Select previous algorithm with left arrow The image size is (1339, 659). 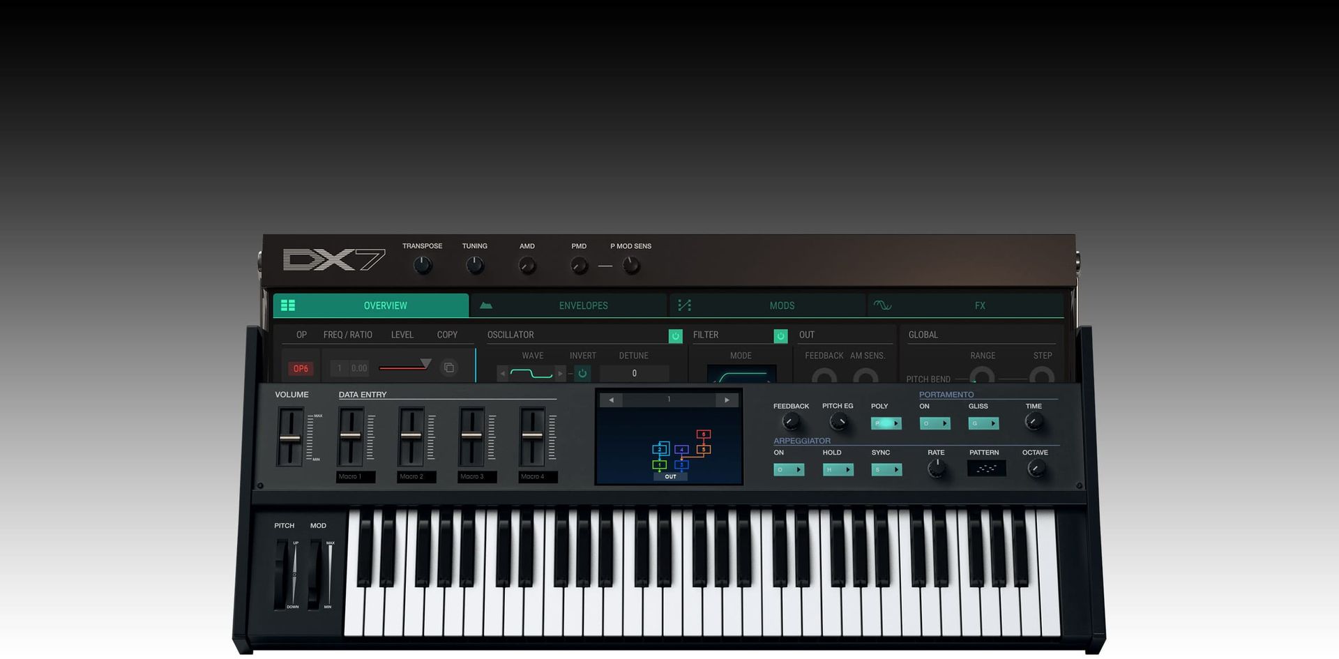point(611,400)
